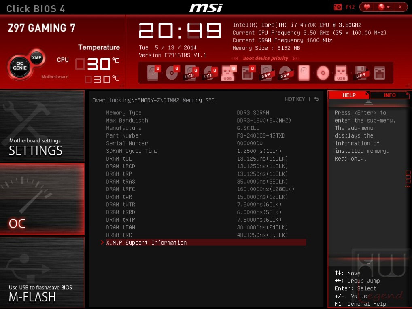412x309 pixels.
Task: Click the Manufacture row label
Action: [124, 128]
